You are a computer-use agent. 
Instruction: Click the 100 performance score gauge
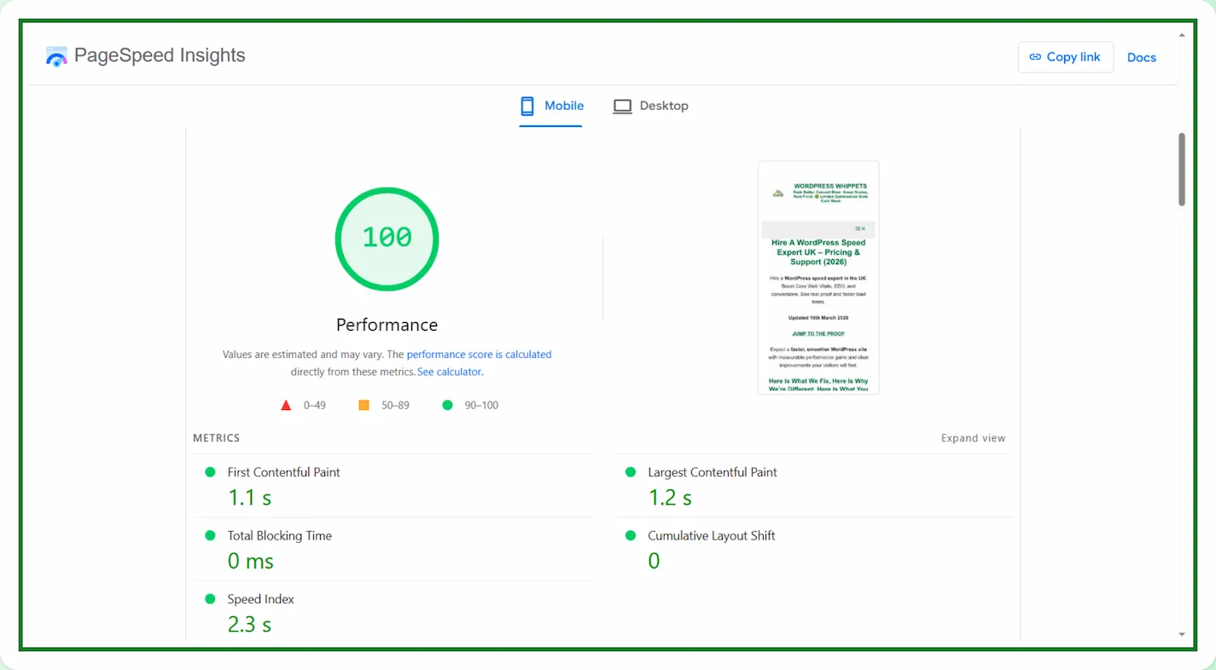[387, 239]
